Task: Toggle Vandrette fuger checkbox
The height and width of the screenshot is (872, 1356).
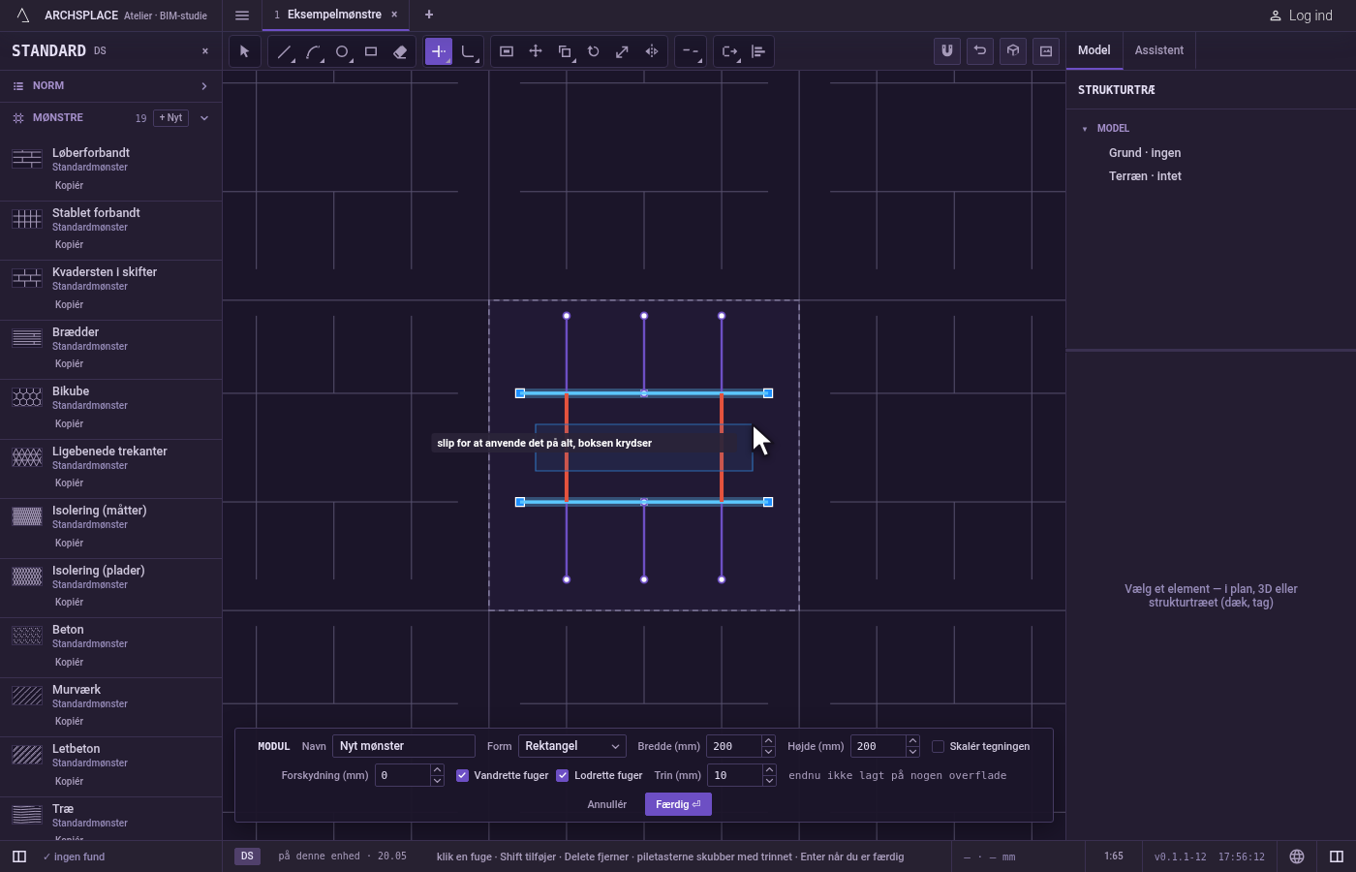Action: 462,775
